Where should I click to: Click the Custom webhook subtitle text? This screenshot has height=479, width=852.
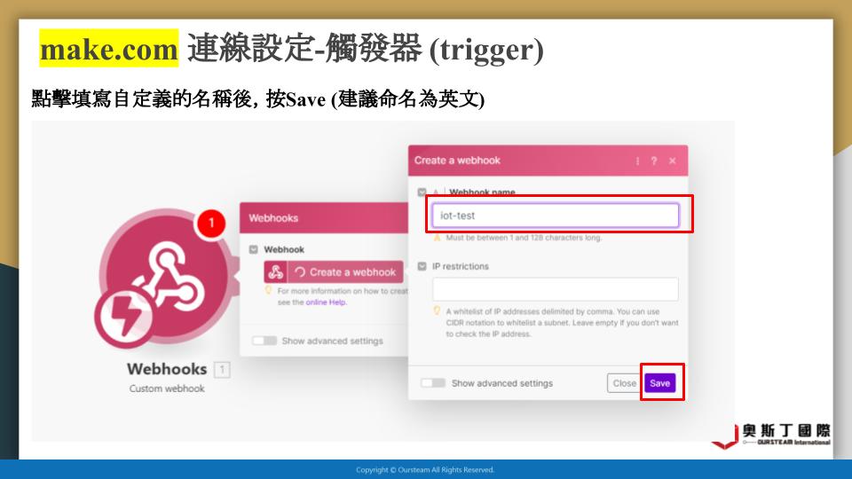click(167, 389)
